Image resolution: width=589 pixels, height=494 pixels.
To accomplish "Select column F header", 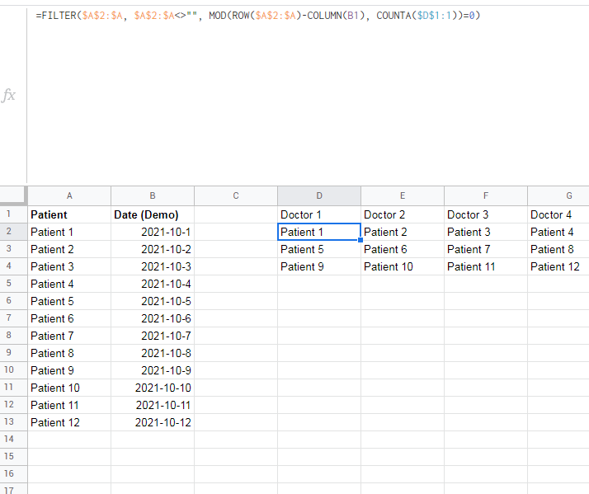I will pyautogui.click(x=486, y=195).
